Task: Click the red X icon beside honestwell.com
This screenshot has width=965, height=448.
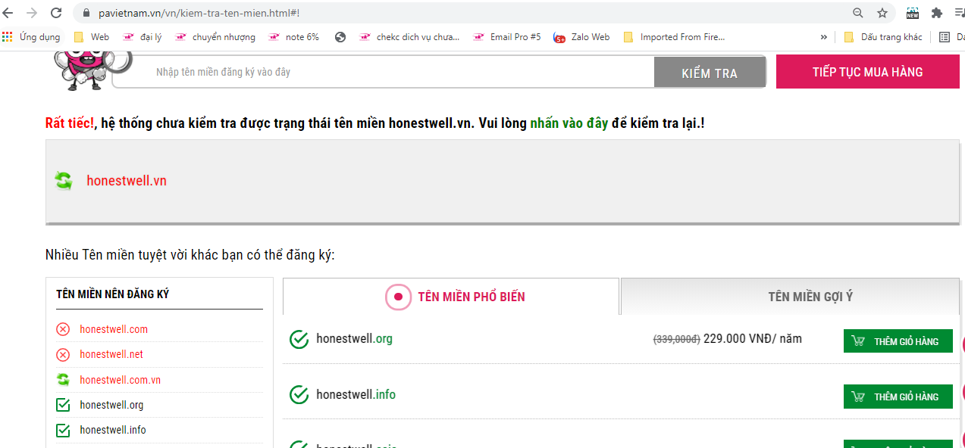Action: (x=63, y=329)
